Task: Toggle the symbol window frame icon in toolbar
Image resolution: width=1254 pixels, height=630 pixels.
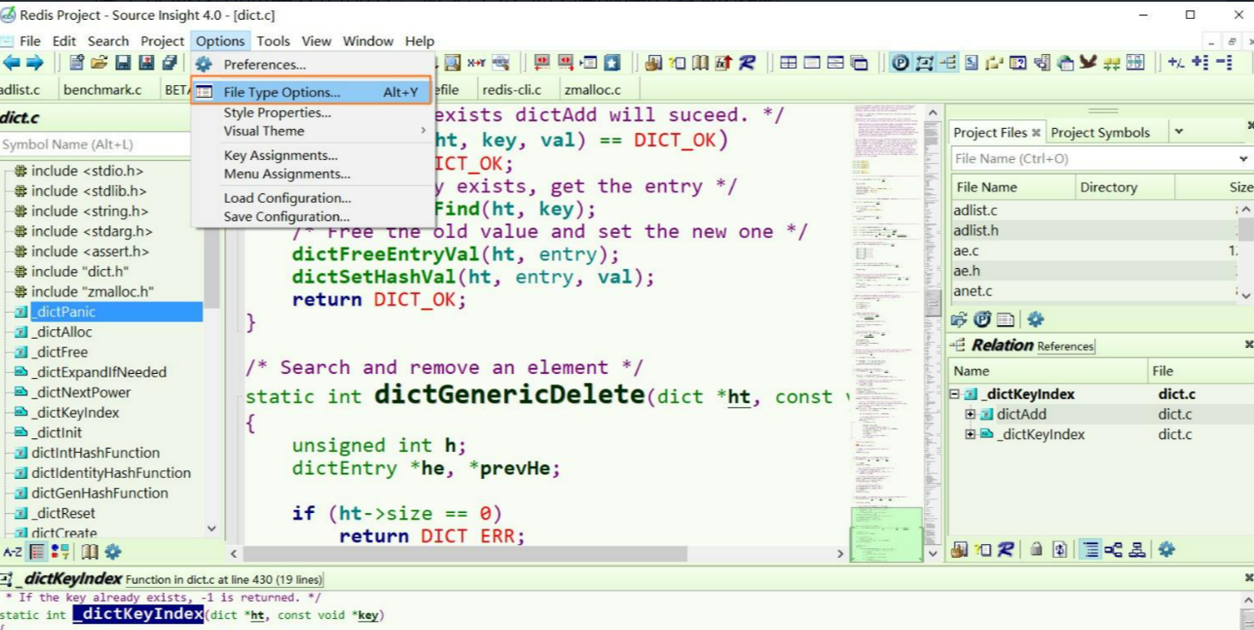Action: click(x=924, y=63)
